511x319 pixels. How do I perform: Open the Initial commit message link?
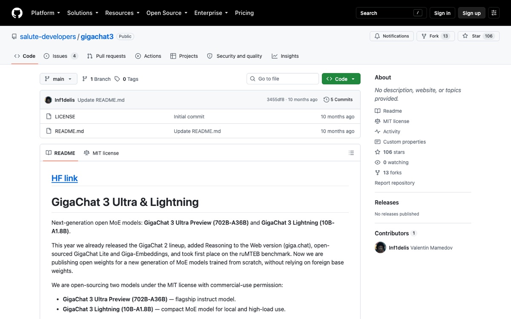coord(189,117)
